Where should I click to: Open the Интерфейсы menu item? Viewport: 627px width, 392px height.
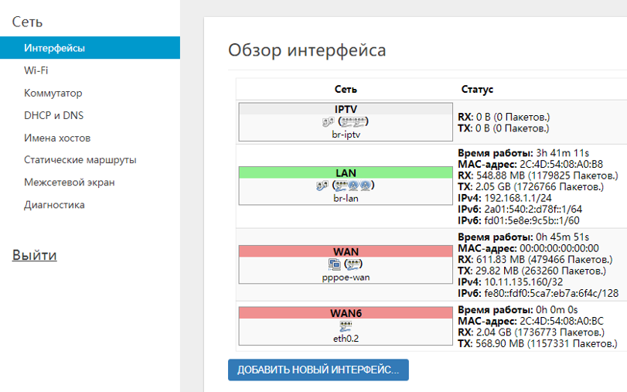coord(90,48)
